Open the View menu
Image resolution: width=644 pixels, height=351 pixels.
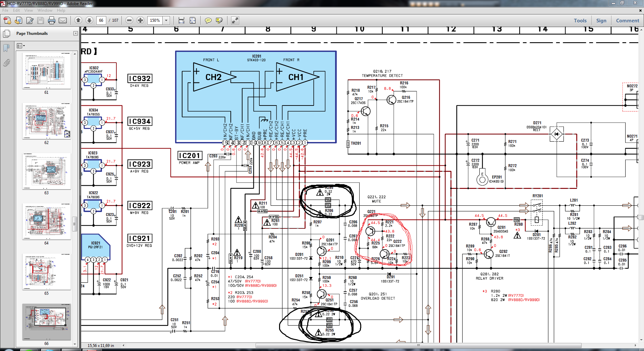29,10
